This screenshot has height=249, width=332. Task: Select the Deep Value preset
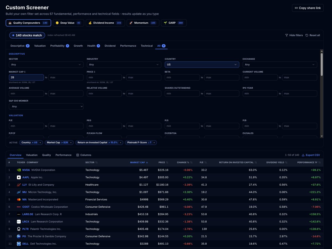tap(68, 23)
